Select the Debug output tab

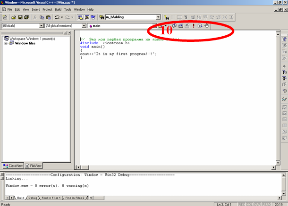(x=33, y=198)
